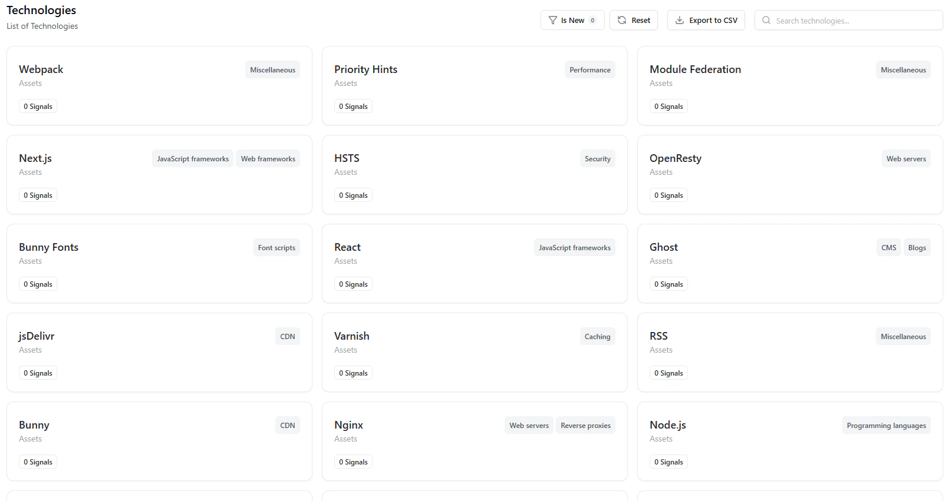Click 0 Signals badge on React

point(353,284)
